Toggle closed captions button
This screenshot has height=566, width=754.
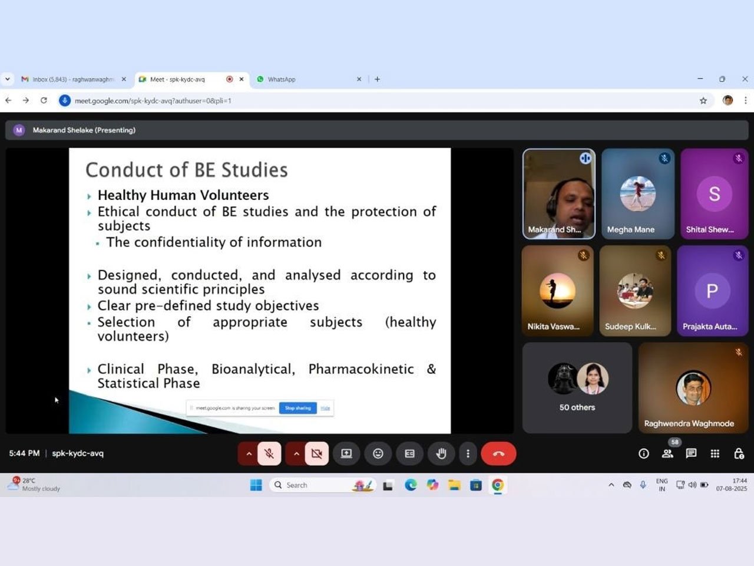pos(409,453)
